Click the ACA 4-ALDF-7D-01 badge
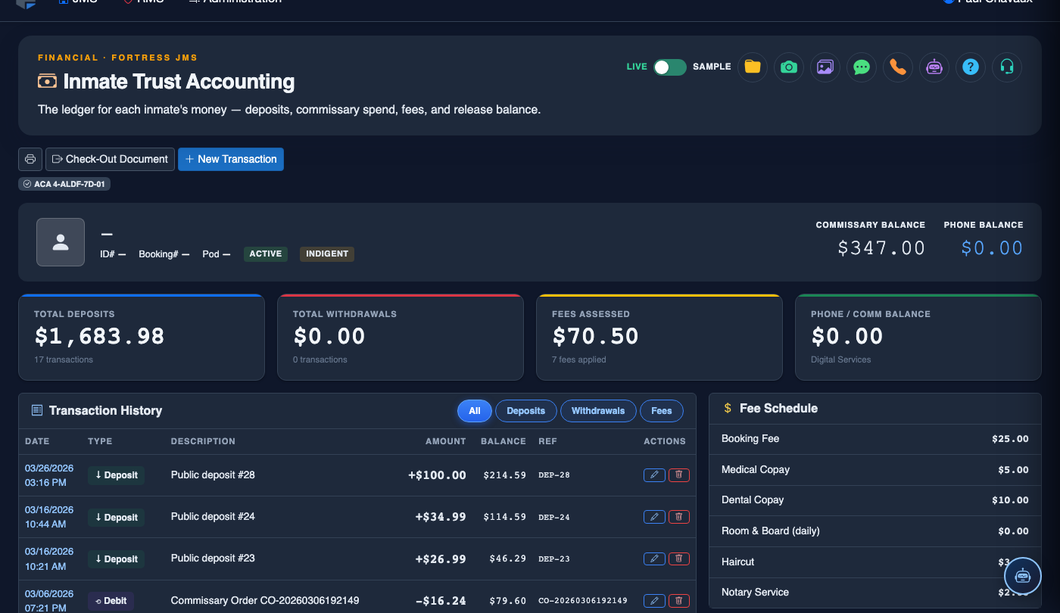 (x=64, y=184)
